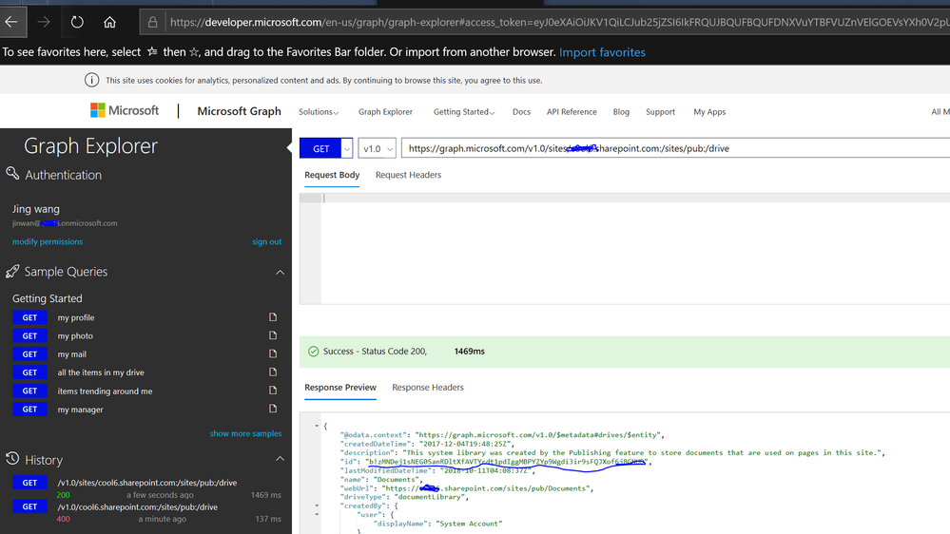950x534 pixels.
Task: Open Support in top navigation
Action: tap(660, 112)
